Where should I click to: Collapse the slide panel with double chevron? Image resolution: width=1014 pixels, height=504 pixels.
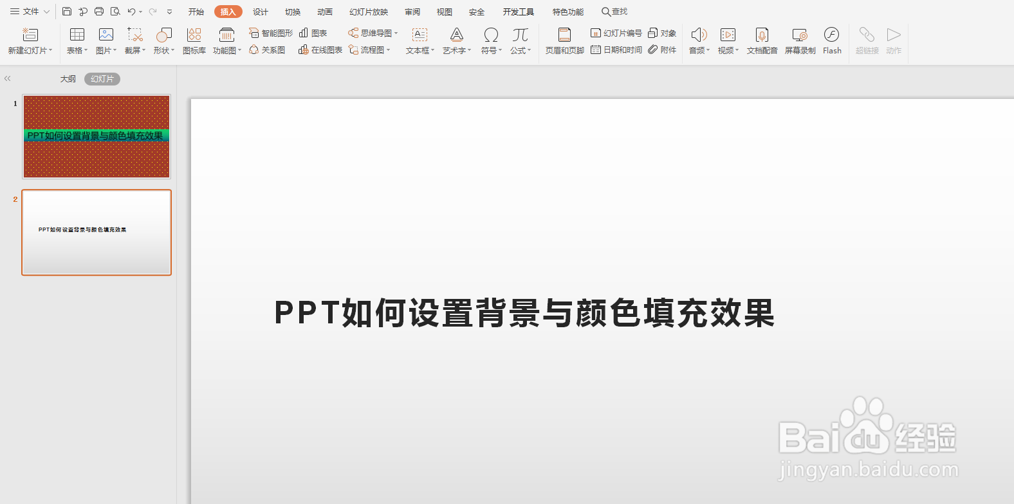pyautogui.click(x=8, y=78)
